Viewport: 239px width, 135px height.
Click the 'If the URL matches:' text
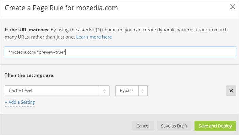point(27,30)
